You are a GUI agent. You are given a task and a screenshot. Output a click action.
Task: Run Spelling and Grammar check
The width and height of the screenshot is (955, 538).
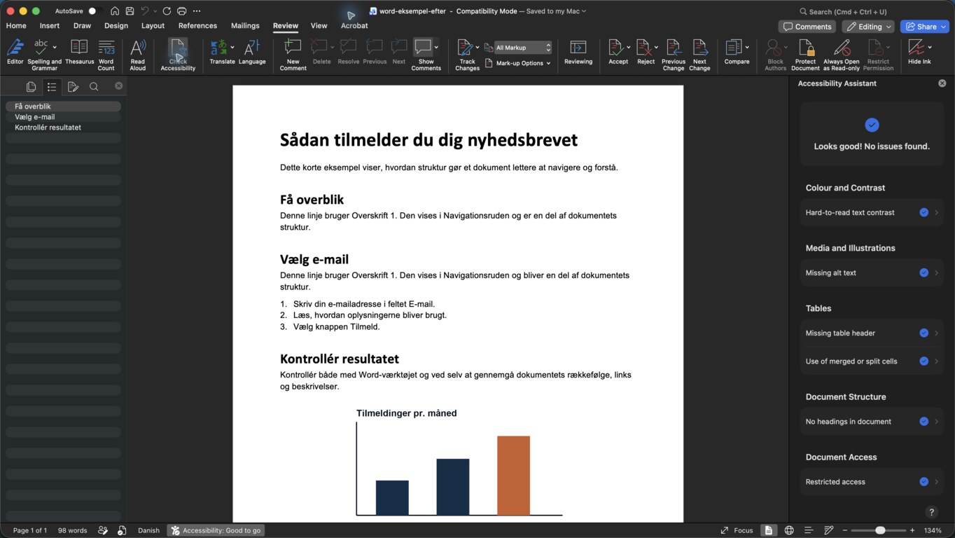point(41,55)
